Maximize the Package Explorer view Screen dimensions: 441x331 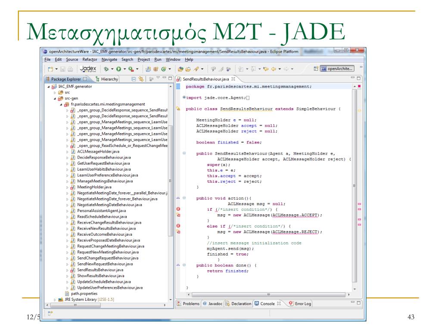[170, 78]
